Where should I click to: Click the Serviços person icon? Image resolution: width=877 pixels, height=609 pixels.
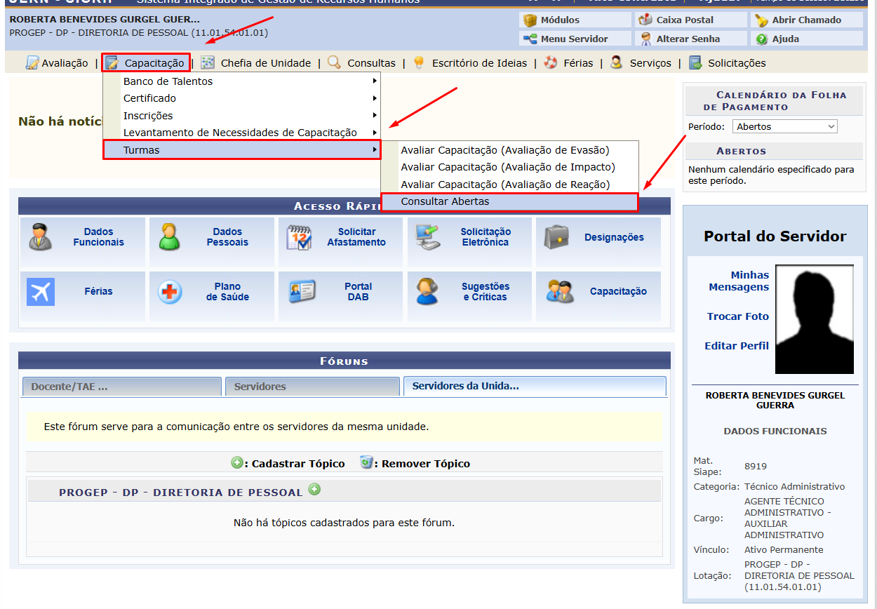pos(616,62)
